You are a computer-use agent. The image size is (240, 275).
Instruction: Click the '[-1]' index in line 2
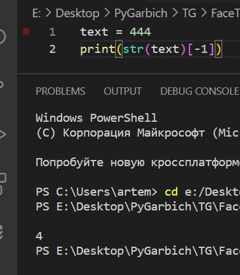201,49
